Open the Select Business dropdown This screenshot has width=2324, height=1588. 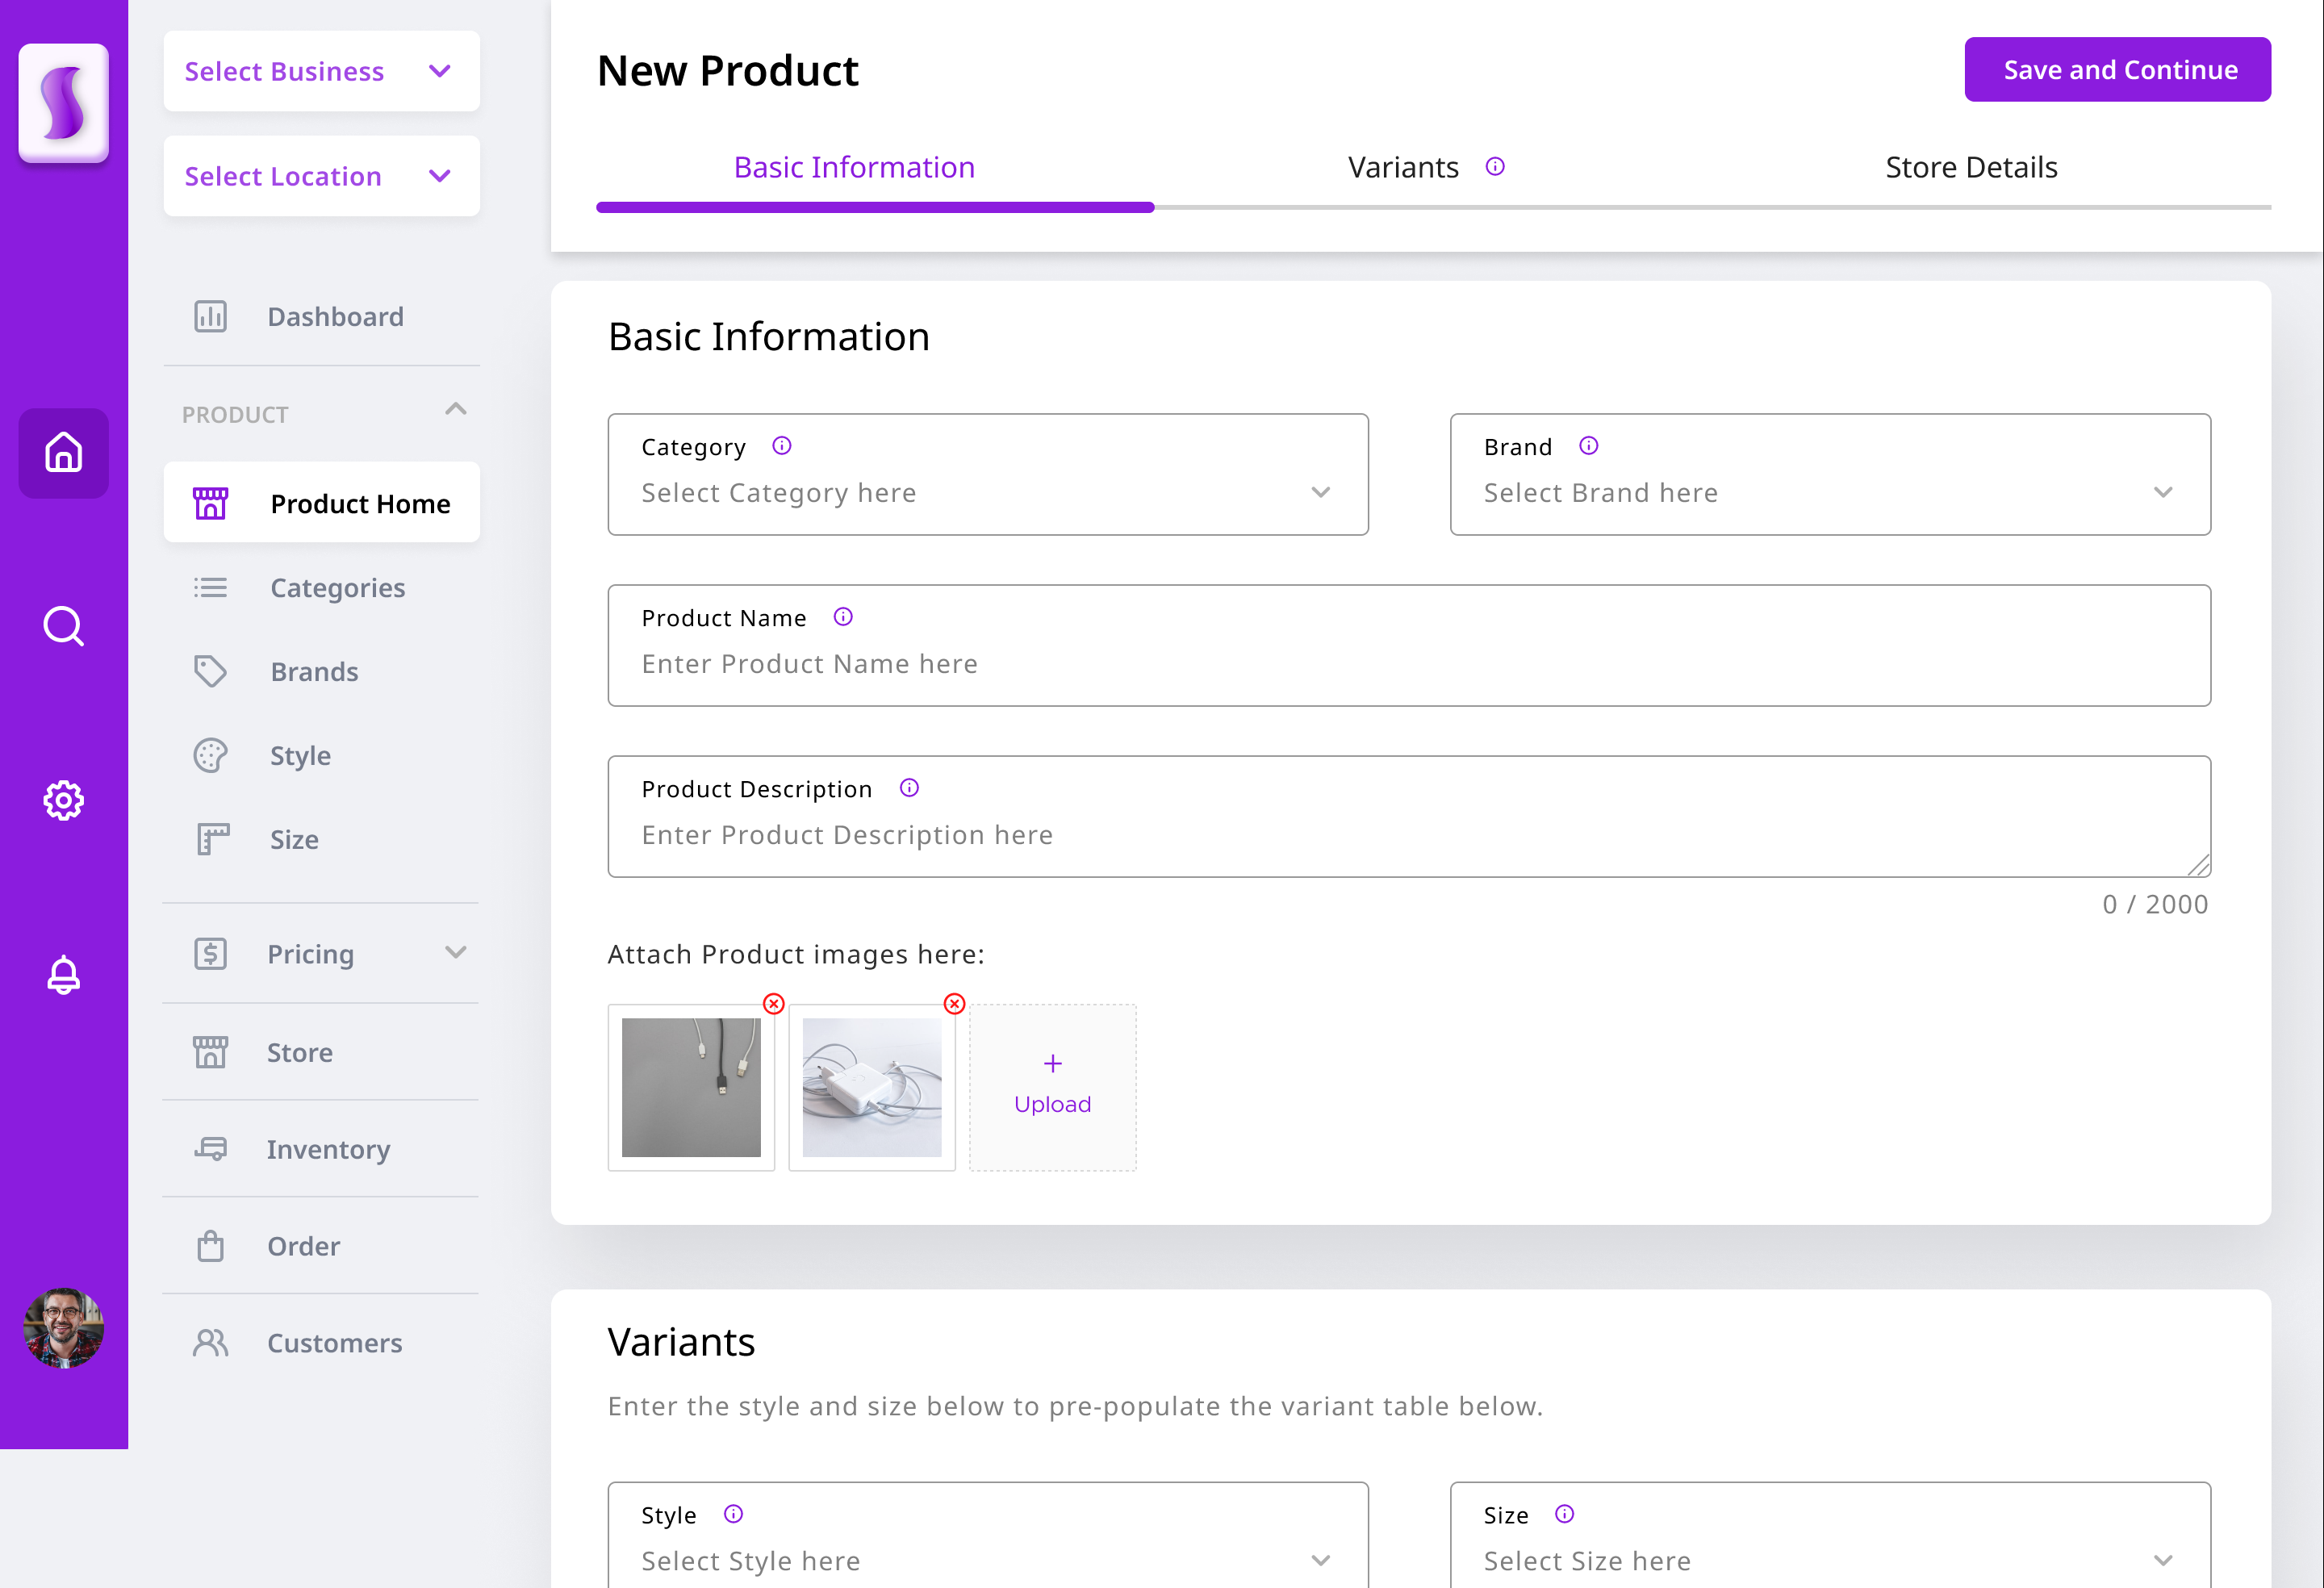pyautogui.click(x=320, y=70)
